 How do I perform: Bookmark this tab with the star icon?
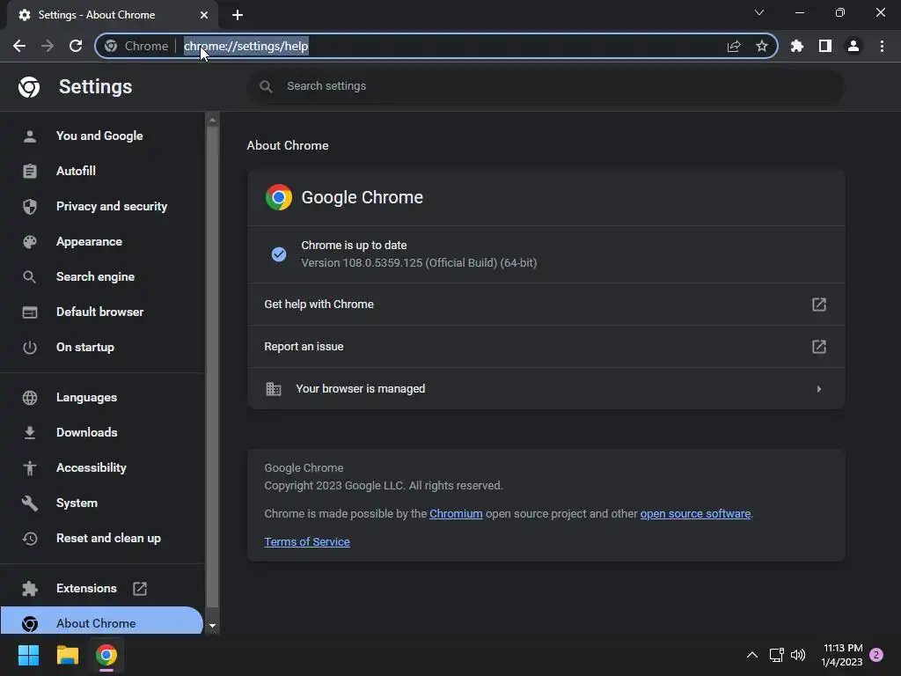coord(762,46)
